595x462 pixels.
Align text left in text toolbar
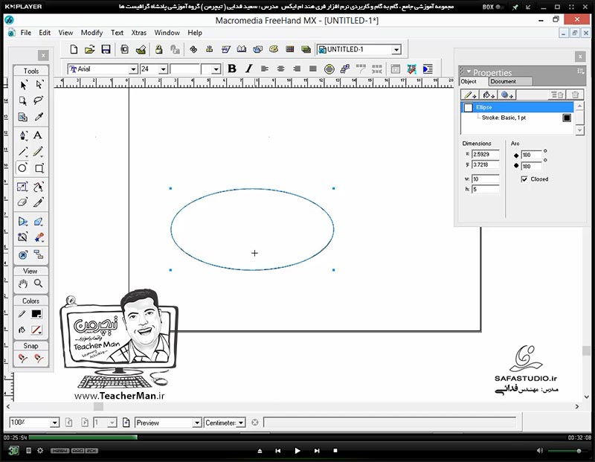tap(265, 68)
